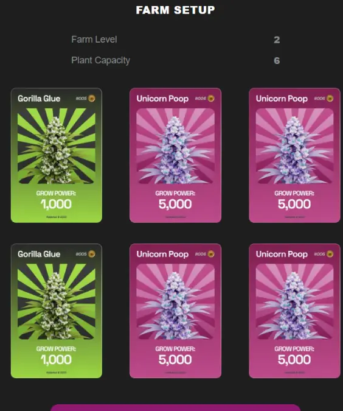Click the purple button at the bottom of the page
343x411 pixels.
coord(175,407)
